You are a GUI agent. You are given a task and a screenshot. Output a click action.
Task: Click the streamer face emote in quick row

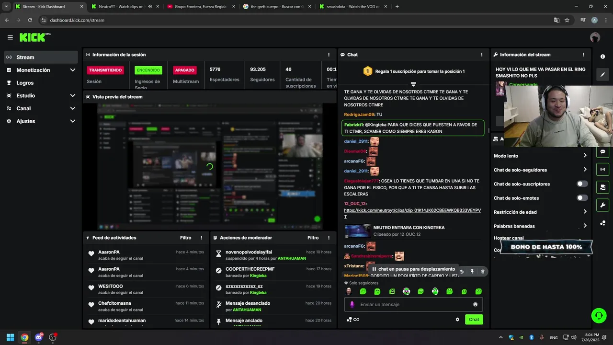pos(349,291)
